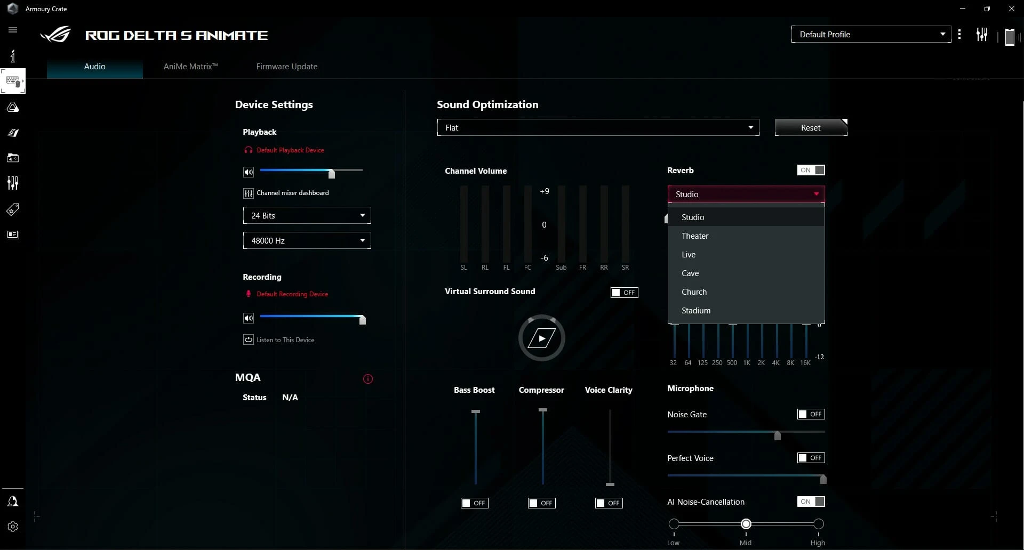
Task: Adjust the Bass Boost vertical slider
Action: click(x=476, y=447)
